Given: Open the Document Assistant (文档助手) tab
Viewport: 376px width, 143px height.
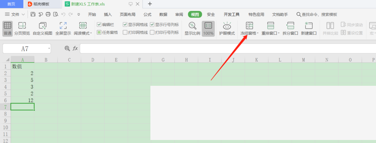Looking at the screenshot, I should (280, 14).
